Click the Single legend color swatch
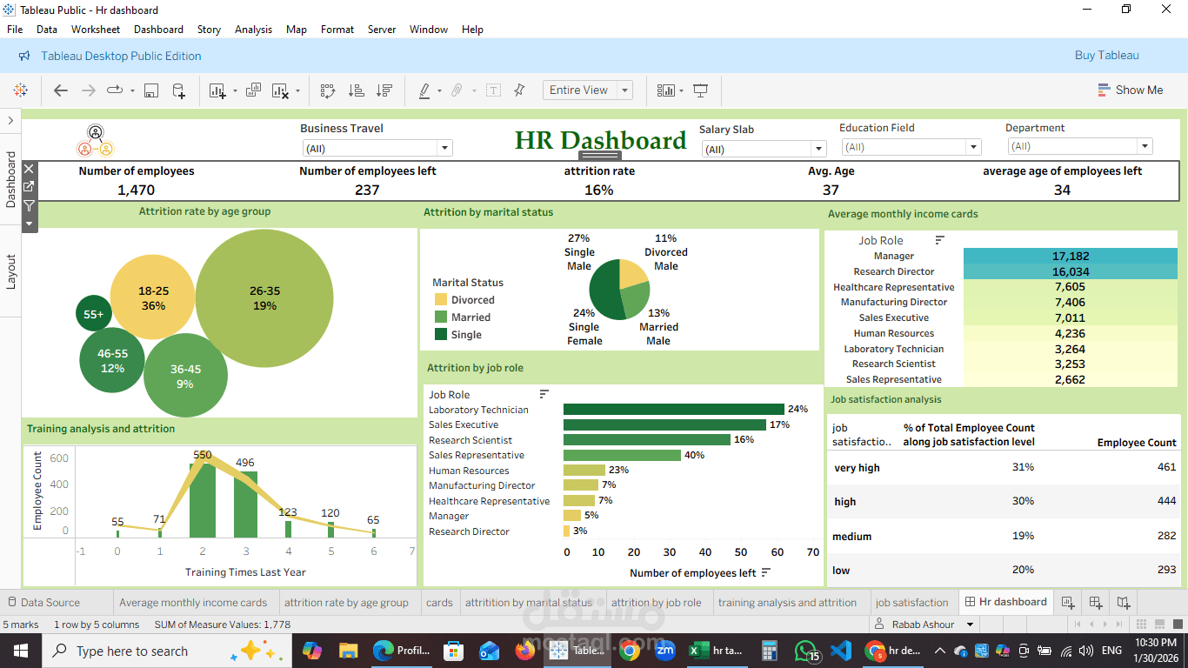 coord(440,335)
